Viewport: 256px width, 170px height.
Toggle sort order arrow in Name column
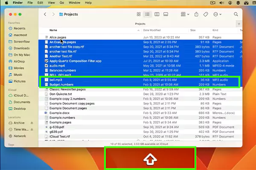(138, 30)
